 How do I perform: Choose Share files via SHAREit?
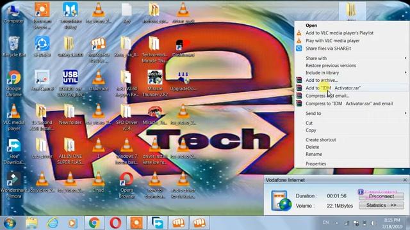click(328, 49)
